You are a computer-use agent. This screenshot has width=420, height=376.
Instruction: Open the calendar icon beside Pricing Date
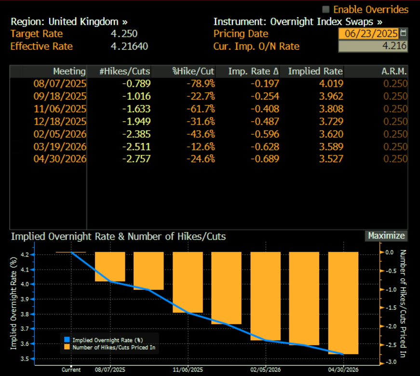tap(404, 34)
